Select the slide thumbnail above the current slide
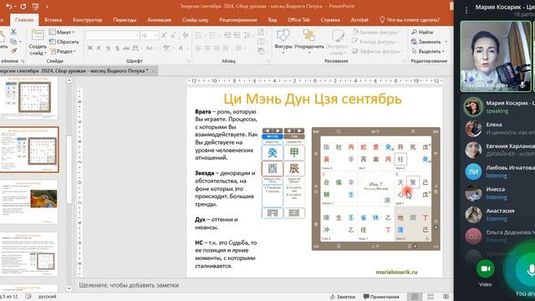 [29, 98]
